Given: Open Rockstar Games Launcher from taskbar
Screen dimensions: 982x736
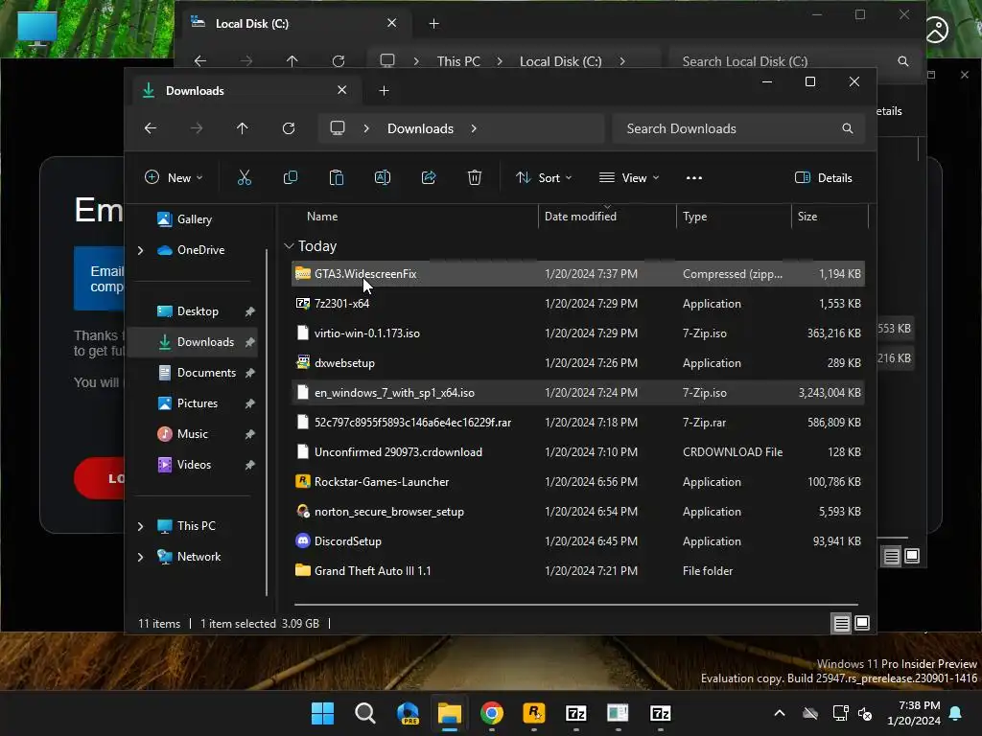Looking at the screenshot, I should pos(533,713).
